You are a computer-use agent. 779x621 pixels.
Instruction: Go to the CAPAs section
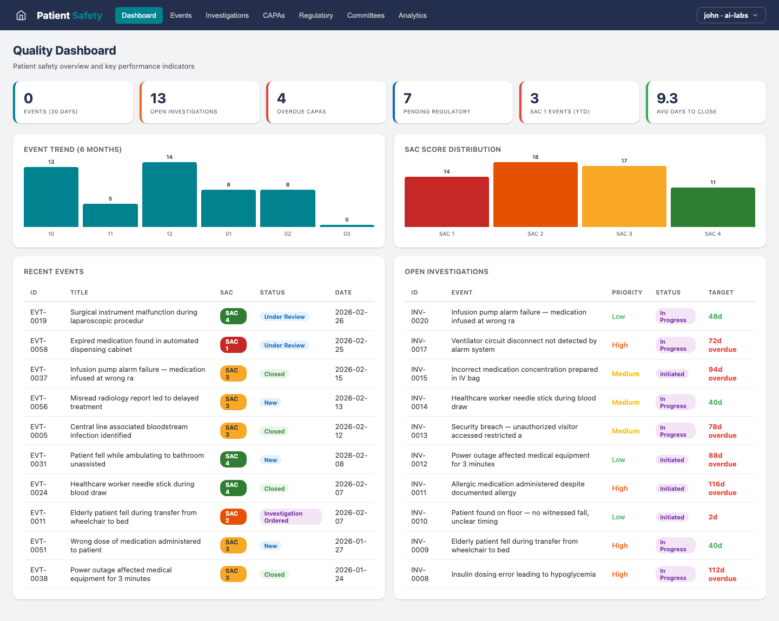pos(274,15)
